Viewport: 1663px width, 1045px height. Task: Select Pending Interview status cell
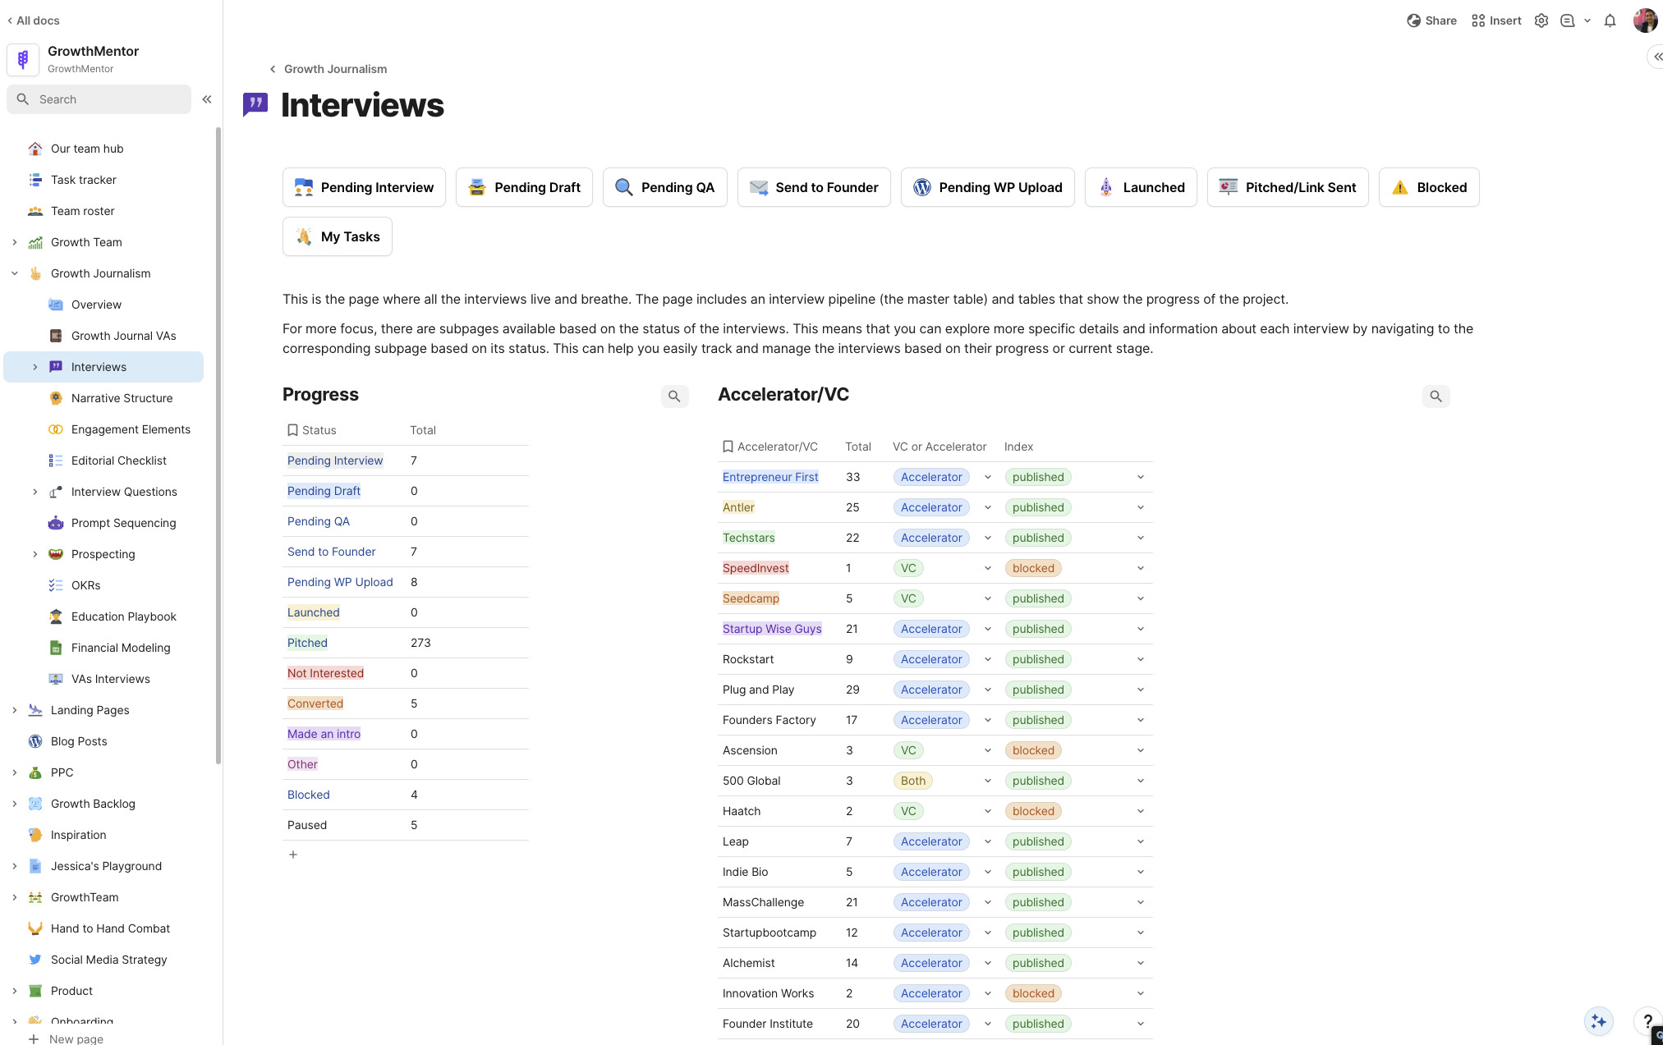point(335,461)
